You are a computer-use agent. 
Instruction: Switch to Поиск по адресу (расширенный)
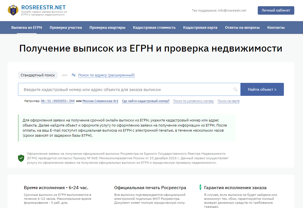[x=106, y=75]
